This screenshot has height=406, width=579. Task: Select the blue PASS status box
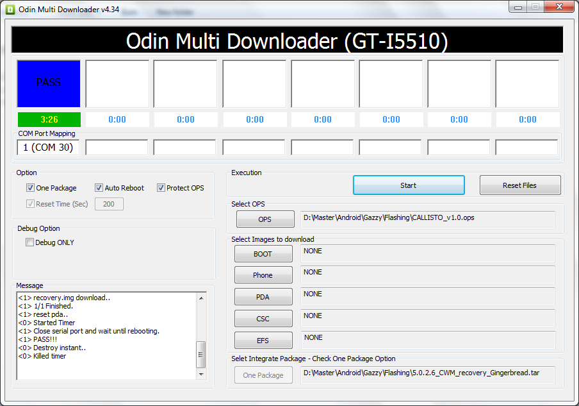48,83
